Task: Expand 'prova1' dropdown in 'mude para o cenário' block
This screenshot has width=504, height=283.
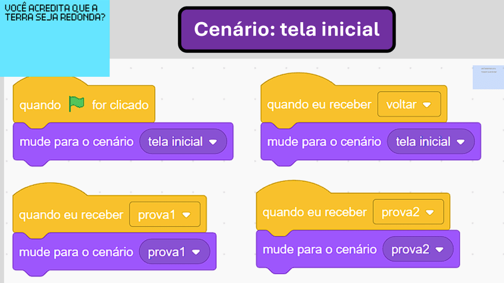Action: [196, 252]
